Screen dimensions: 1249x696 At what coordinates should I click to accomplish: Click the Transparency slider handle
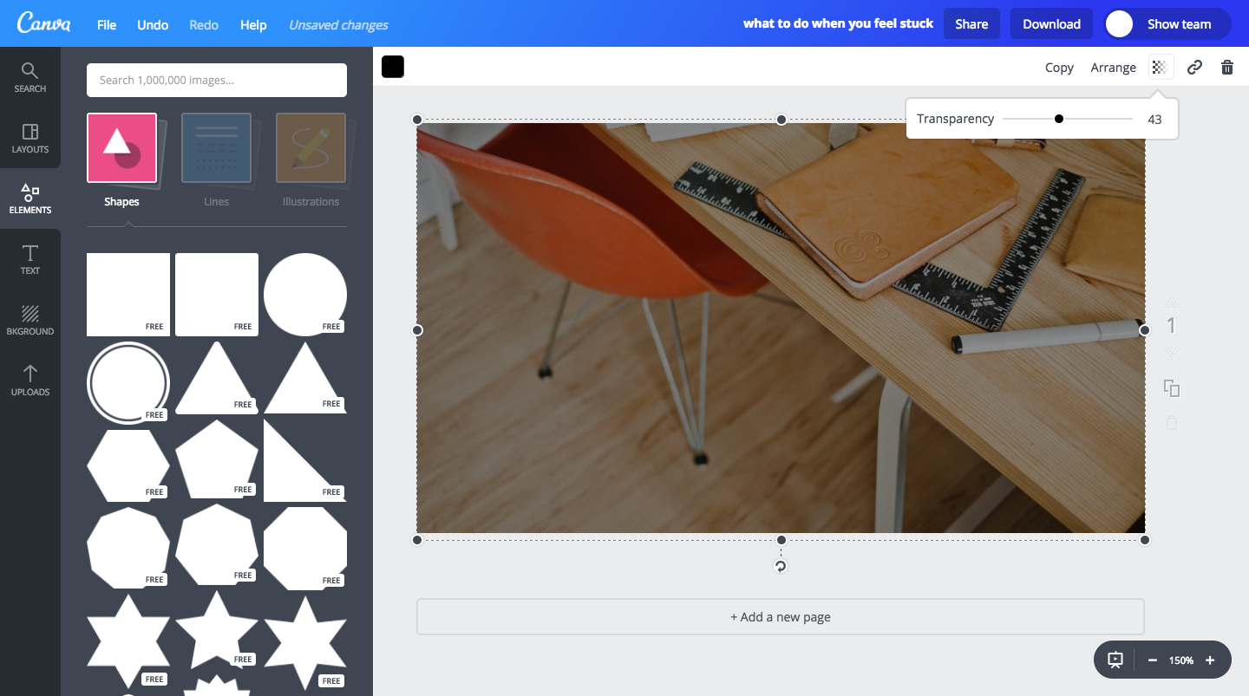1058,119
